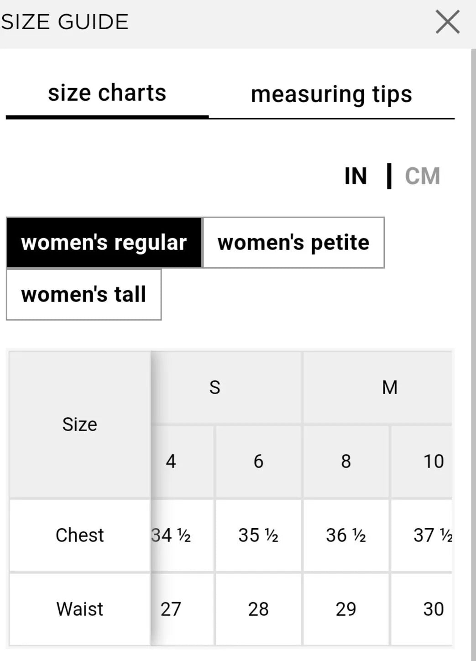Viewport: 476px width, 661px height.
Task: Click numeric size 6 cell
Action: 258,461
